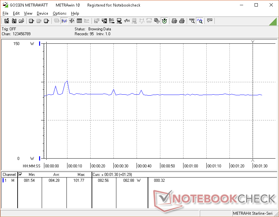This screenshot has height=217, width=279.
Task: Click the greyed waveform cursor range icon
Action: pos(142,21)
